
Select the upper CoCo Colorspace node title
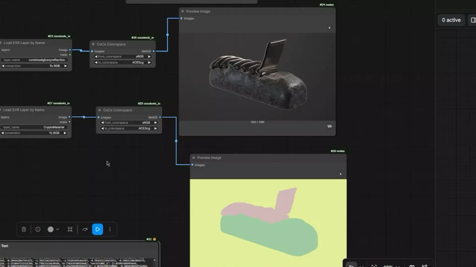pyautogui.click(x=111, y=44)
